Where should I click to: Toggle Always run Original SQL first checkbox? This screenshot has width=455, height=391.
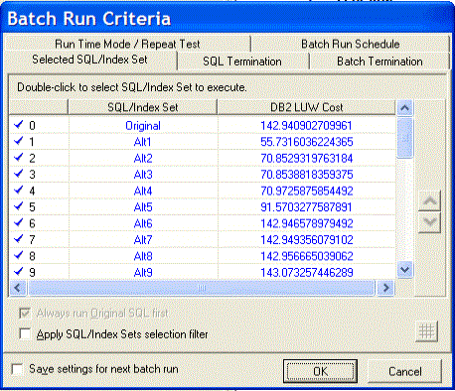point(25,313)
